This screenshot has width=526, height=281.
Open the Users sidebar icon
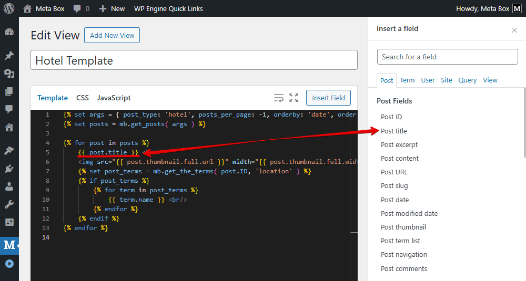pyautogui.click(x=9, y=186)
